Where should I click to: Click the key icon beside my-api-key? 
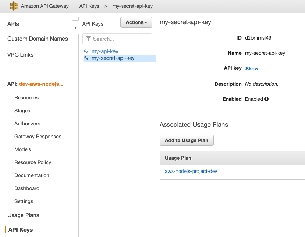86,51
